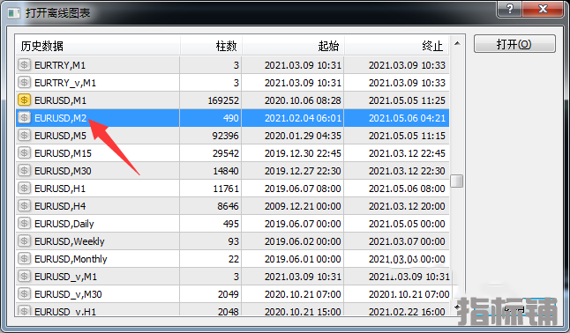The height and width of the screenshot is (333, 570).
Task: Click end date 2021.05.05 11:25
Action: 407,100
